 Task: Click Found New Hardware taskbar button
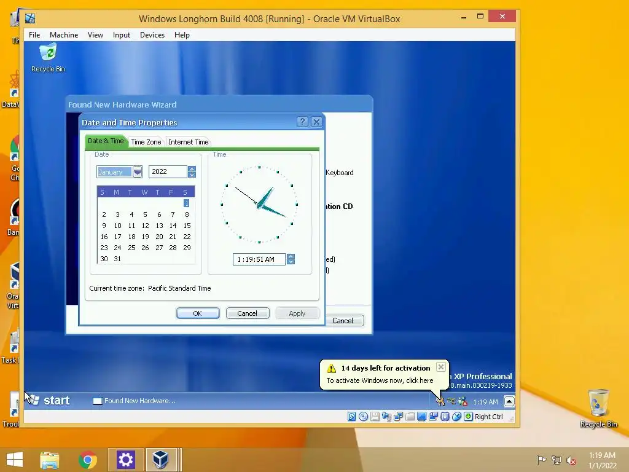[x=135, y=401]
